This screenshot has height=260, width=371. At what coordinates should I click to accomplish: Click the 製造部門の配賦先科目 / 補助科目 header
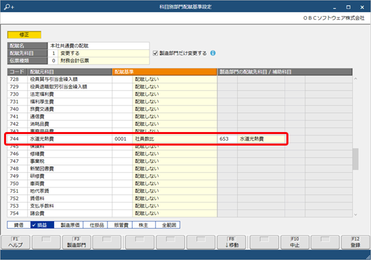(x=285, y=72)
